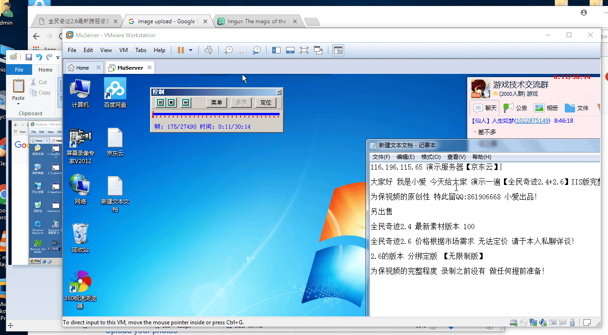Open the 计算机 desktop icon
Image resolution: width=608 pixels, height=335 pixels.
tap(80, 93)
